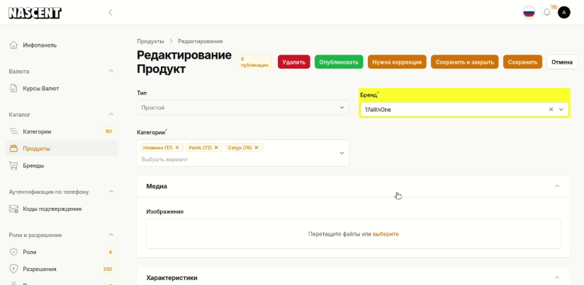
Task: Go to Бренды in the sidebar
Action: pyautogui.click(x=33, y=165)
